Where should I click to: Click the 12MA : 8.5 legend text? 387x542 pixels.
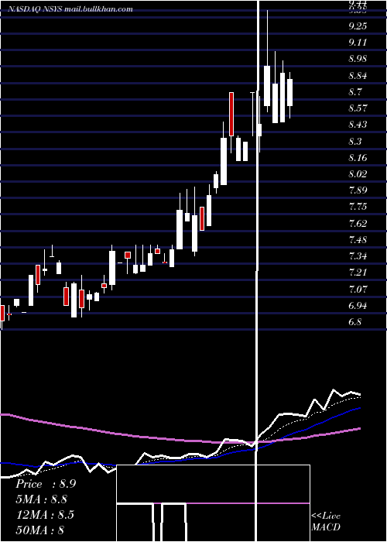45,515
